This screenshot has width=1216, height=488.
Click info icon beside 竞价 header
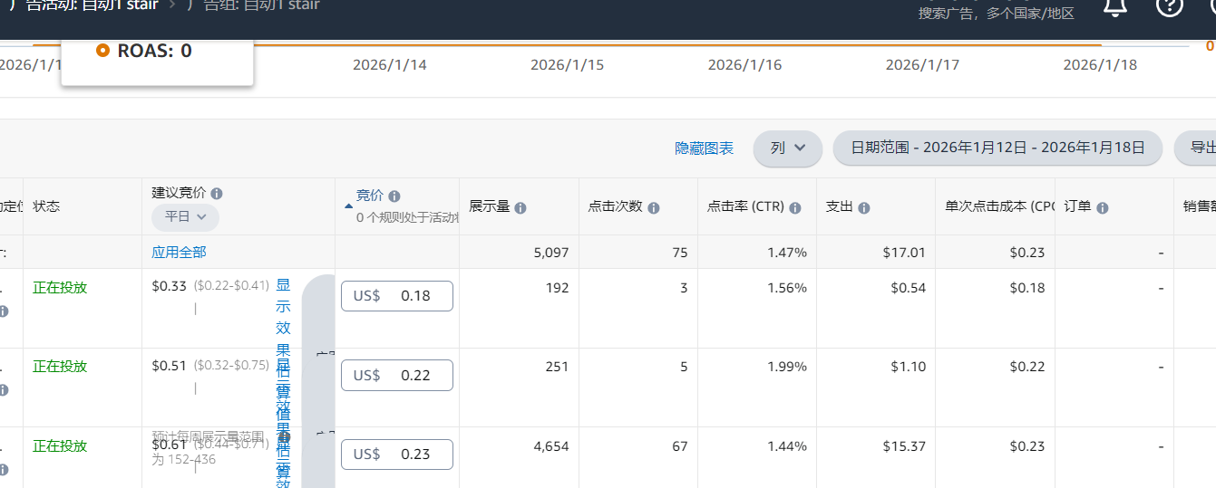(394, 196)
